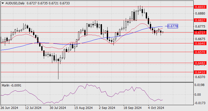Click the 0.6370 price axis value
Image resolution: width=208 pixels, height=111 pixels.
200,77
